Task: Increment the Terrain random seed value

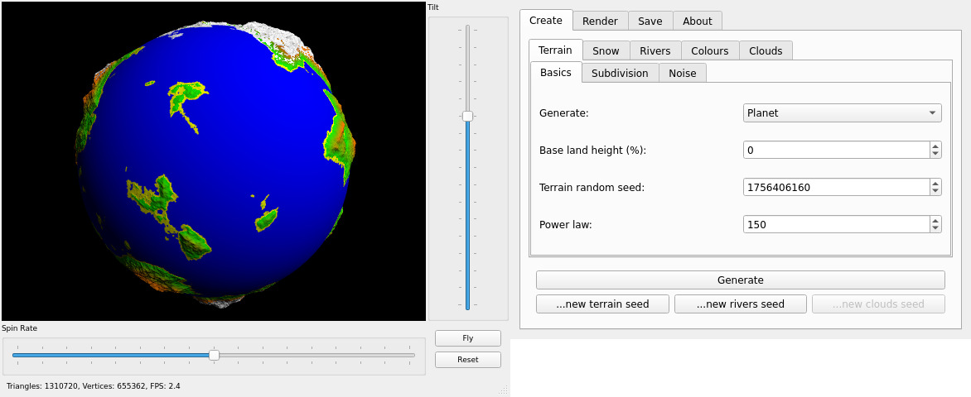Action: [935, 184]
